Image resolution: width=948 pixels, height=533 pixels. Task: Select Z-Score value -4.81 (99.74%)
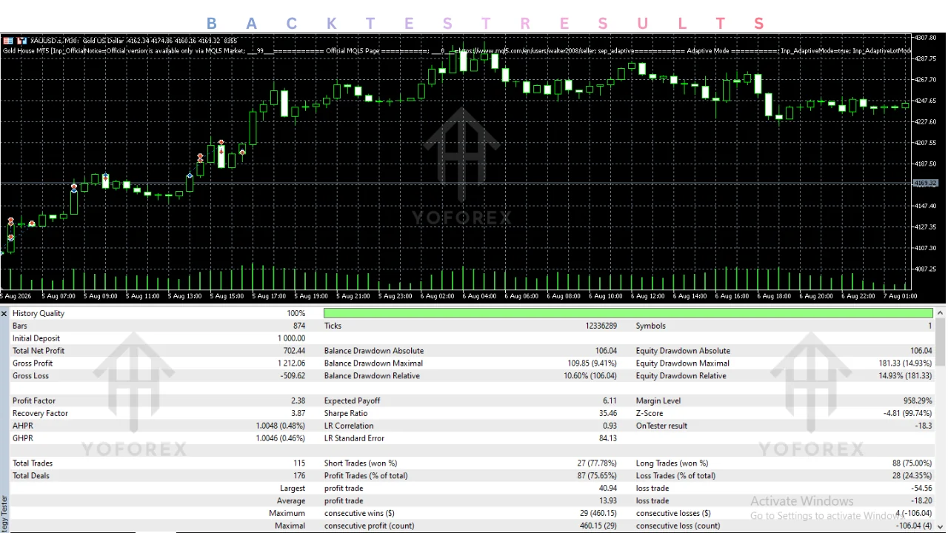[908, 414]
